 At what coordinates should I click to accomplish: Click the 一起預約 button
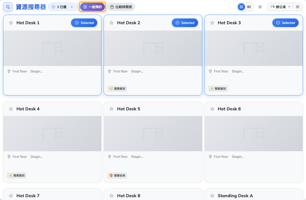click(92, 7)
